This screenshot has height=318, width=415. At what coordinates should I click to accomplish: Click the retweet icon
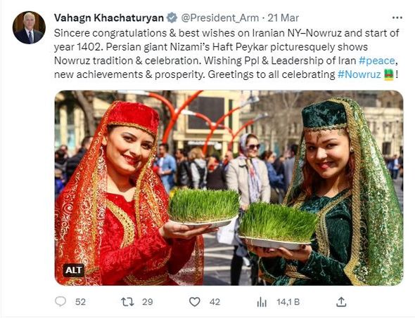tap(127, 302)
